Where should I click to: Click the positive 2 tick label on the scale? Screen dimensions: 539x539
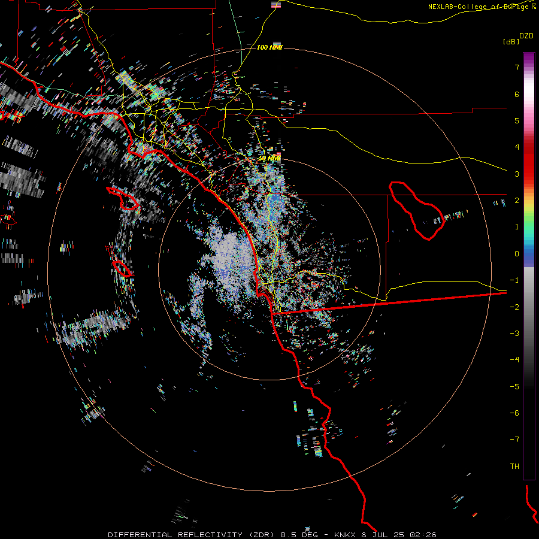click(517, 201)
